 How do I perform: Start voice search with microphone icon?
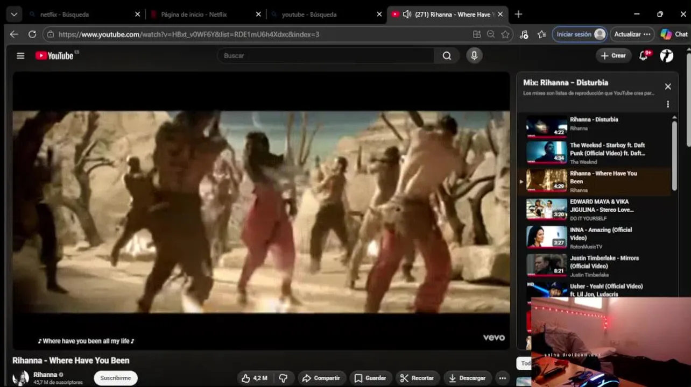click(474, 55)
